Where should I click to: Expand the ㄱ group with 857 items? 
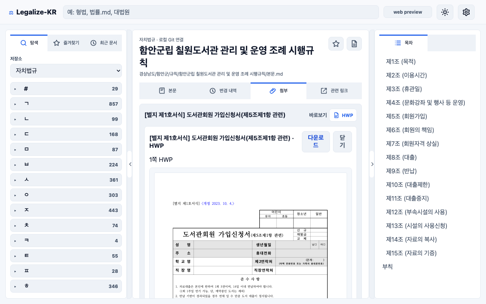[x=66, y=104]
